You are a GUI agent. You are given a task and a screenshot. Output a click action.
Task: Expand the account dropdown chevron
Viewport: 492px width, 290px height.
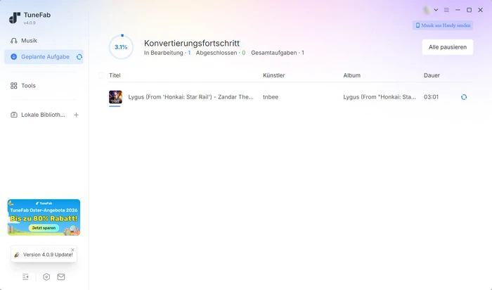(436, 10)
